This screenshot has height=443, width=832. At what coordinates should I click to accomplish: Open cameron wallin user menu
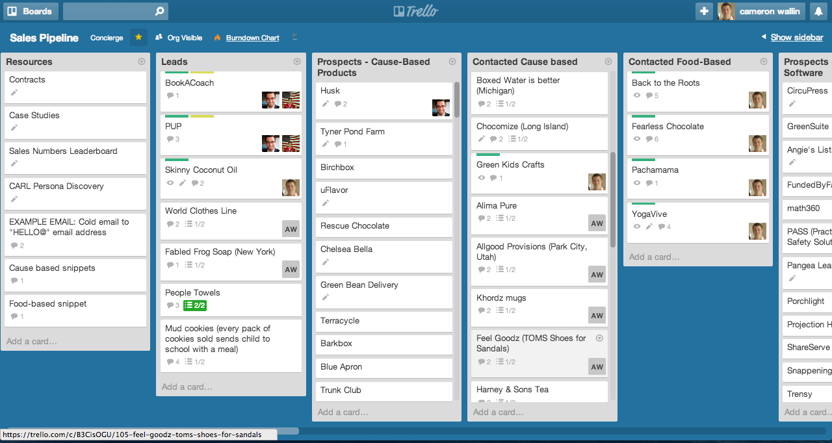(761, 11)
